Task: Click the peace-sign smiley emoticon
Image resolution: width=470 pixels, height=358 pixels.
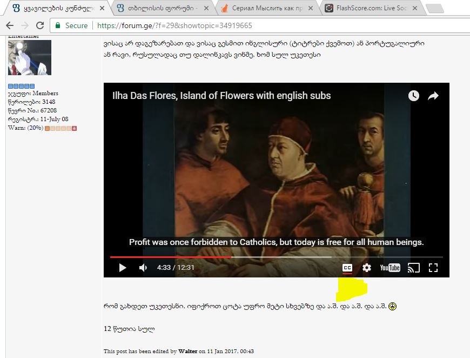Action: pos(392,307)
